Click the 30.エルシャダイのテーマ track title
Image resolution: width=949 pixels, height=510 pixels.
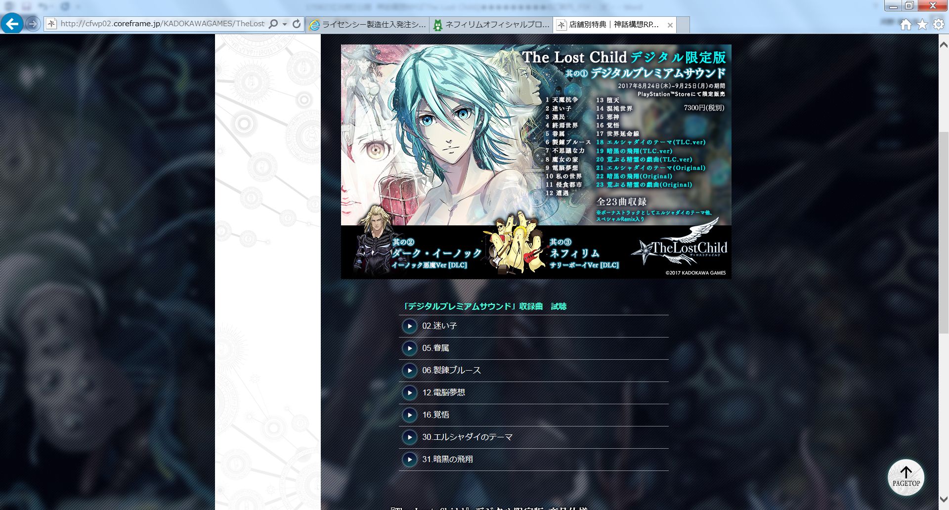pos(467,437)
